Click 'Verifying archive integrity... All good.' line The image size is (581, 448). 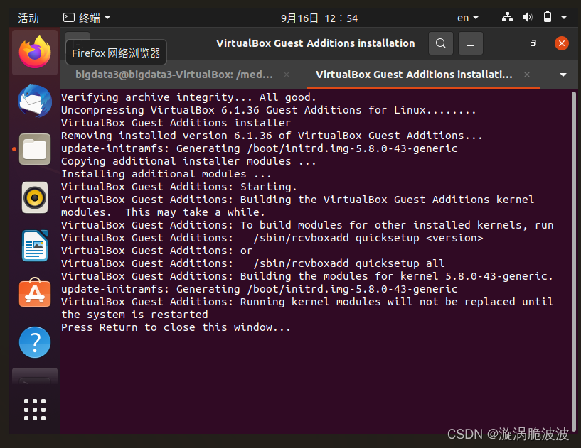(x=188, y=97)
